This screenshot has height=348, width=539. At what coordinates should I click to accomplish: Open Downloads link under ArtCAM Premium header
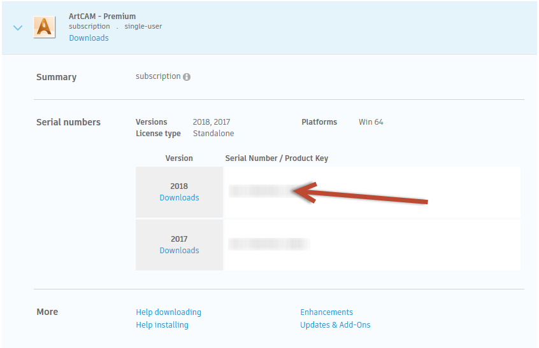(x=89, y=38)
